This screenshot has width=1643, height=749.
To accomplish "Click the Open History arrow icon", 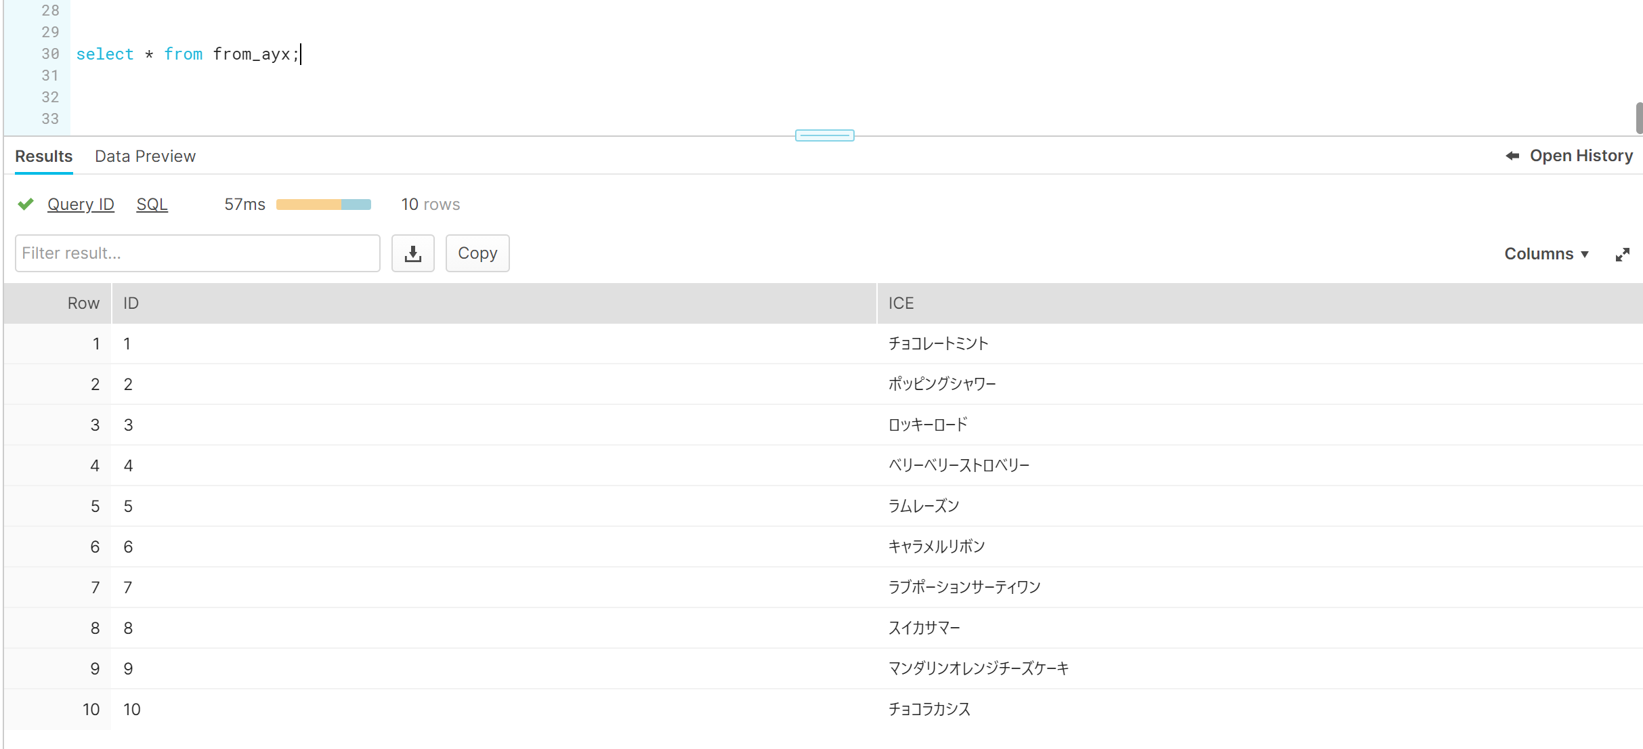I will 1512,155.
